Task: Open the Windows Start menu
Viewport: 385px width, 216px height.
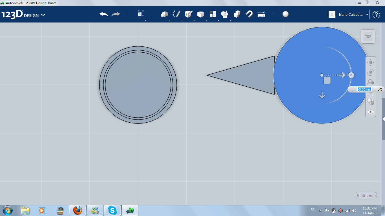Action: point(8,210)
